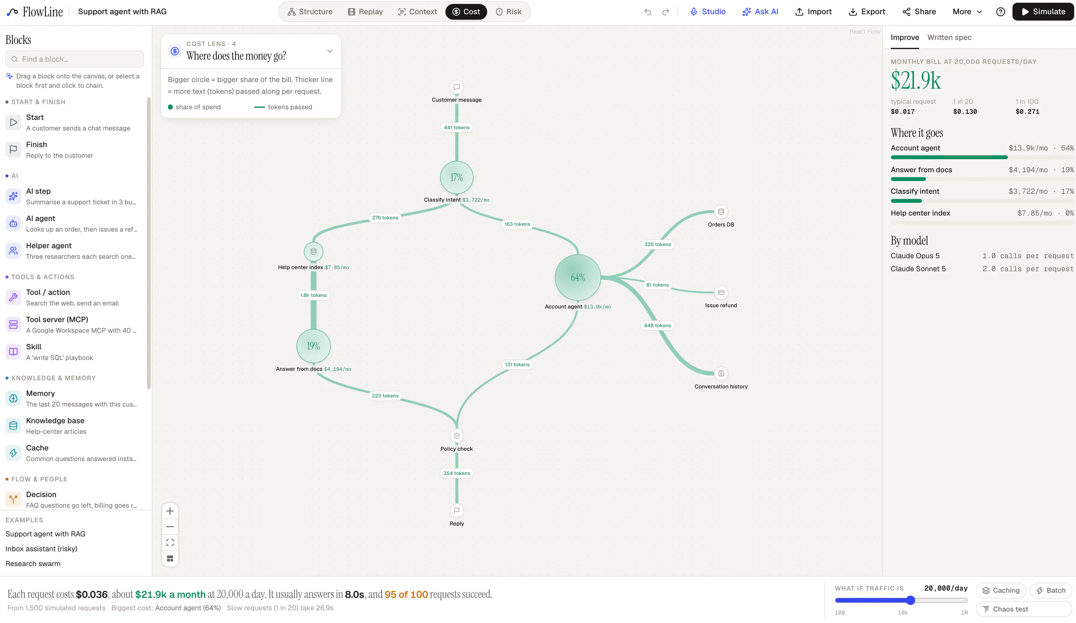The image size is (1076, 623).
Task: Fit the canvas view to screen
Action: pos(170,543)
